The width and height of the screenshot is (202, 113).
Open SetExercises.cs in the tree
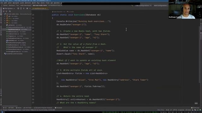[13, 45]
